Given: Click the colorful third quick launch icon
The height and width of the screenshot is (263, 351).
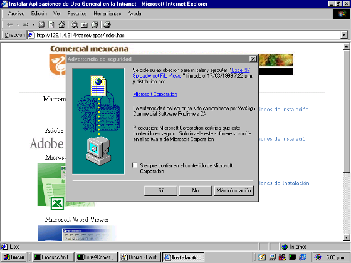Looking at the screenshot, I should pos(282,257).
